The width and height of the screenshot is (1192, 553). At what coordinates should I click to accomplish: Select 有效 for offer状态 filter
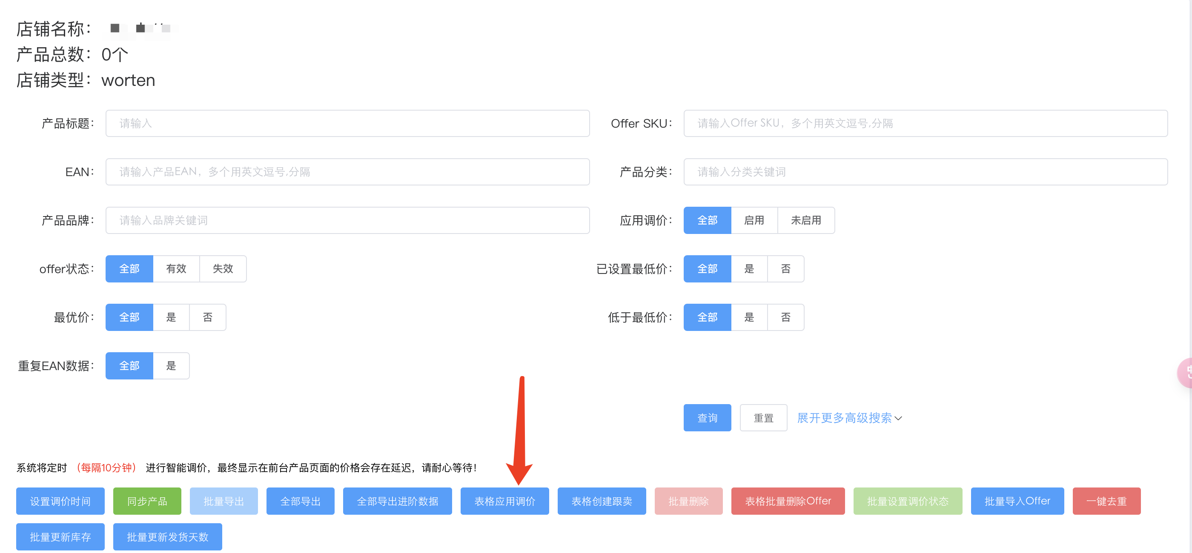pos(176,269)
